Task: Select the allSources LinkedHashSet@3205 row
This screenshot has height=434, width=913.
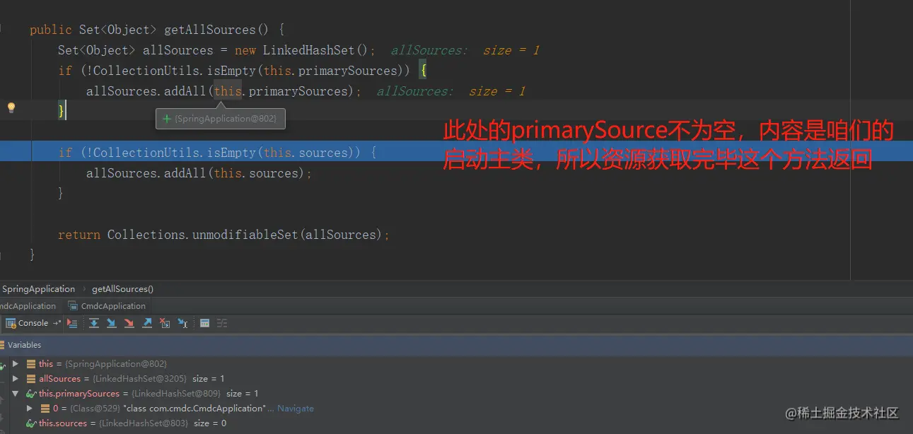Action: pos(456,379)
